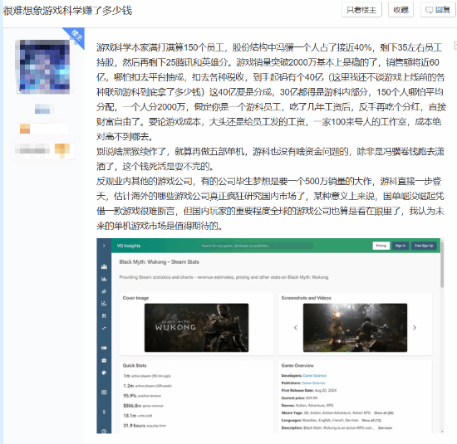This screenshot has width=457, height=444.
Task: Open the 回复 reply button
Action: coord(438,10)
